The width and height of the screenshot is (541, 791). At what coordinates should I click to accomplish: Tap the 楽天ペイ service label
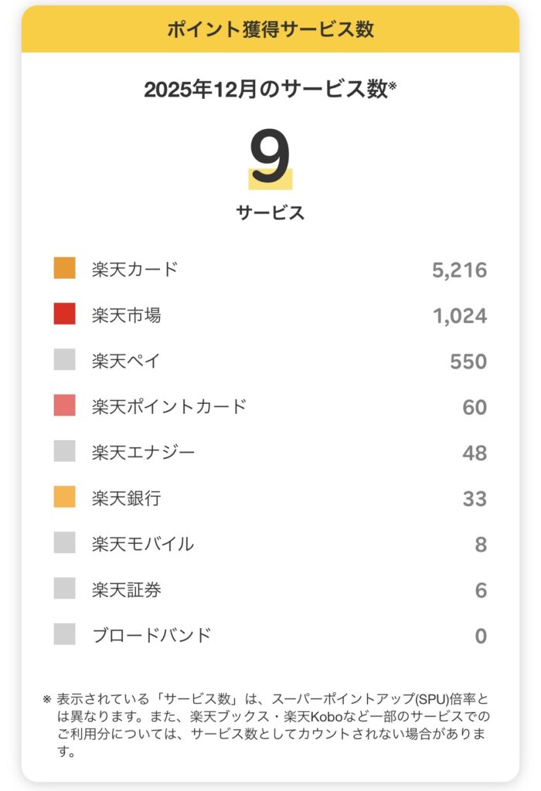(x=126, y=360)
